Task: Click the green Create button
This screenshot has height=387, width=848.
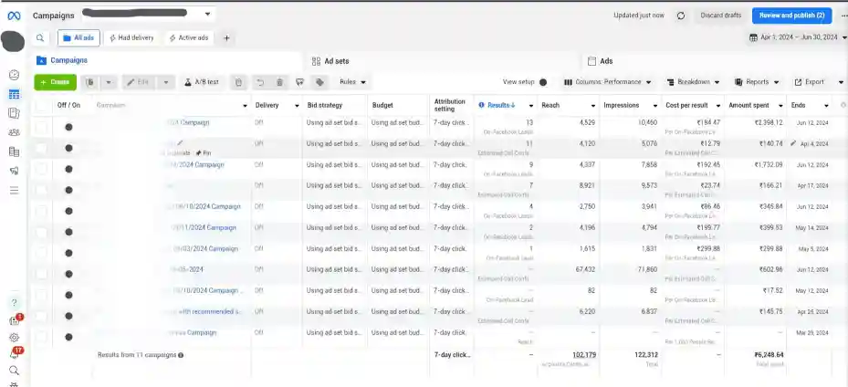Action: tap(55, 82)
